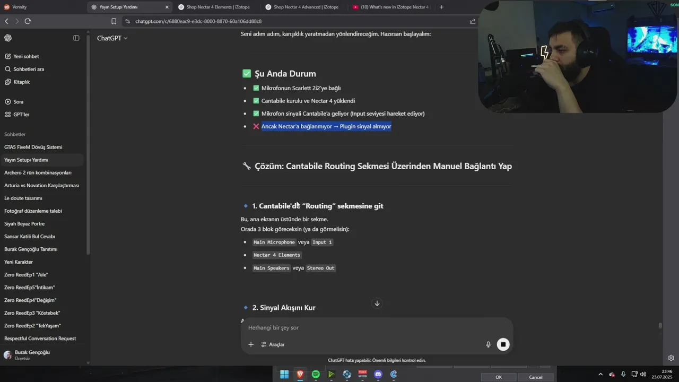The height and width of the screenshot is (382, 679).
Task: Open Discord from the taskbar
Action: [x=378, y=375]
